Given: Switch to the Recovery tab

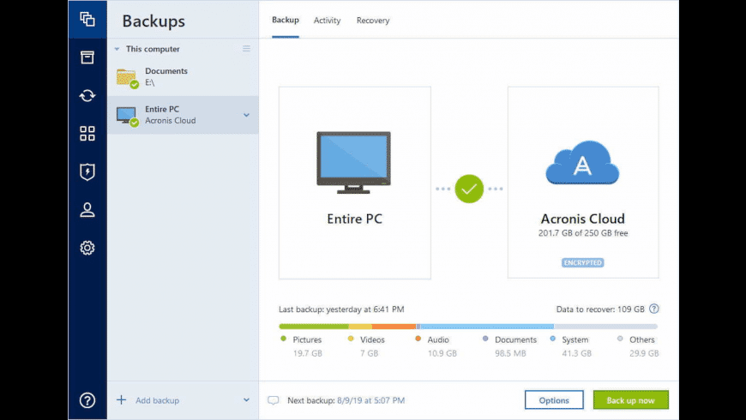Looking at the screenshot, I should (x=373, y=21).
